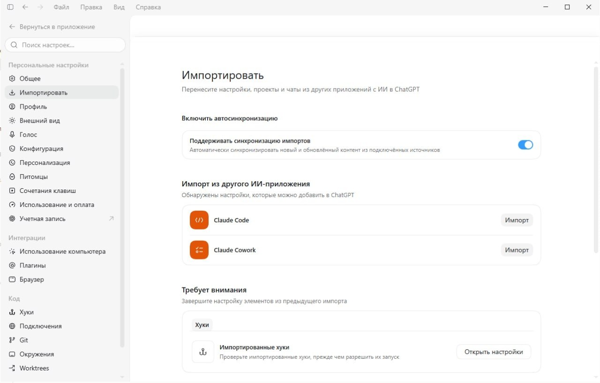The width and height of the screenshot is (600, 383).
Task: Open the Вид menu
Action: [x=119, y=7]
